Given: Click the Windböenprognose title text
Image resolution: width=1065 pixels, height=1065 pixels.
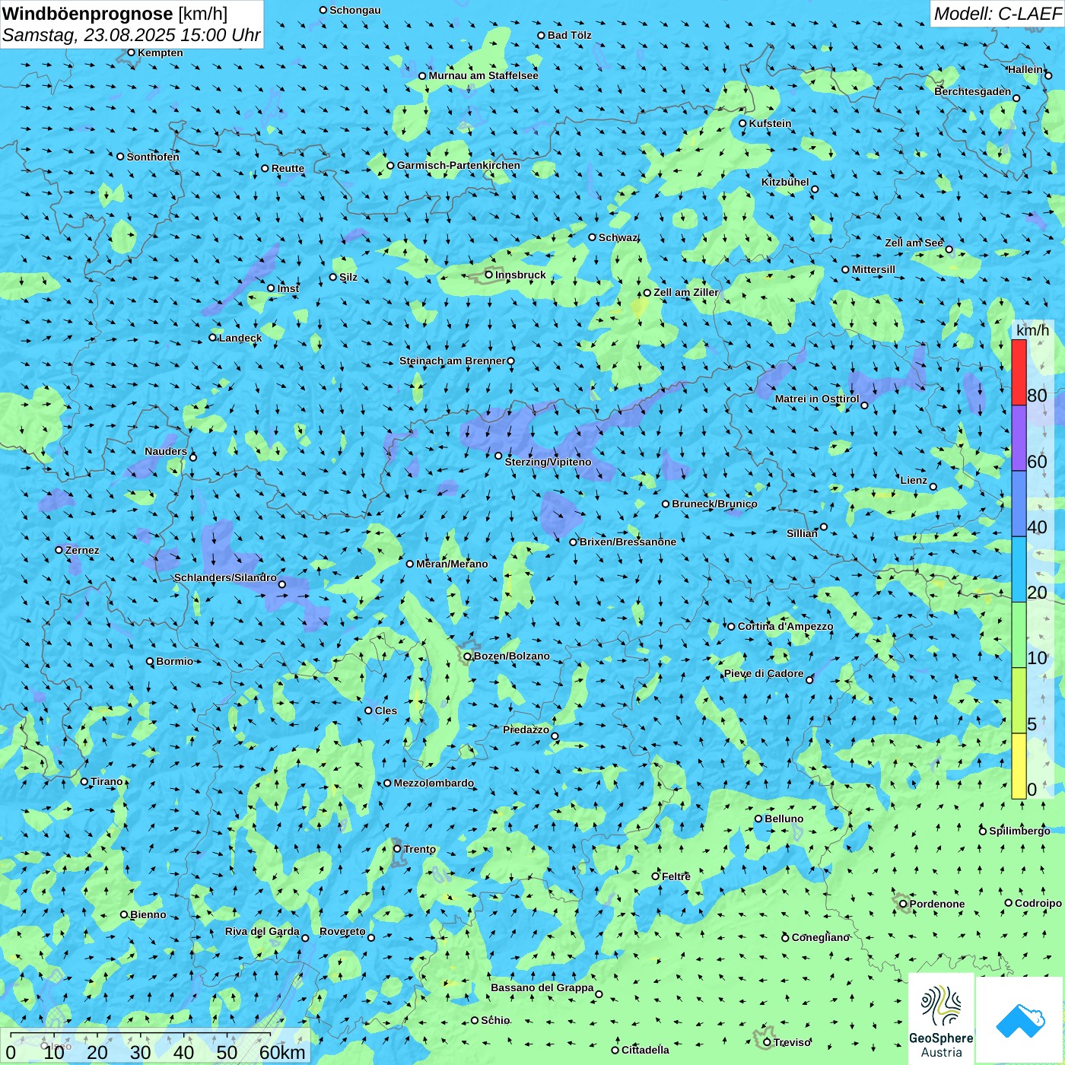Looking at the screenshot, I should pyautogui.click(x=115, y=14).
